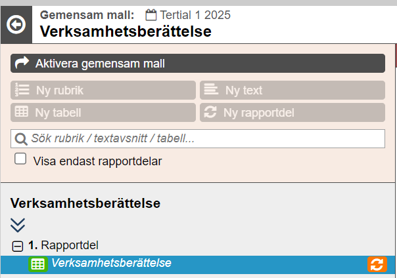
Task: Click the share arrow icon on Aktivera
Action: [22, 64]
